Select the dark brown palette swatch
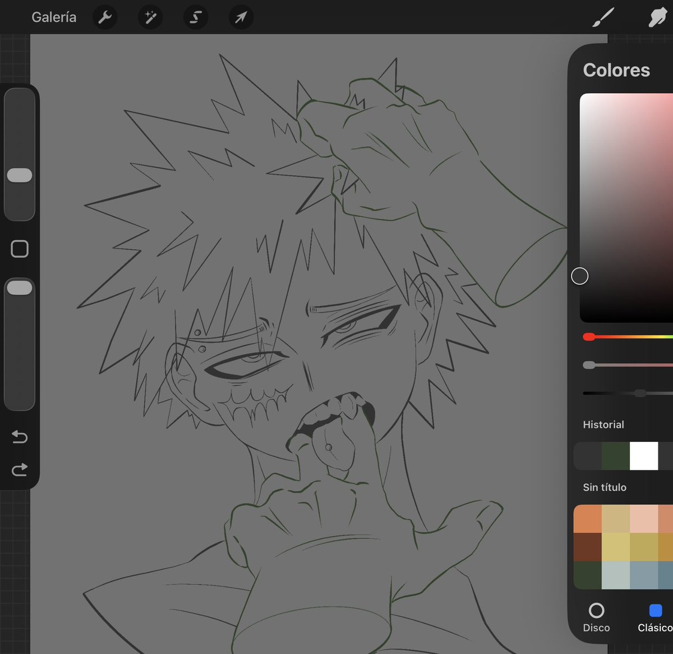Screen dimensions: 673x654 click(x=587, y=546)
